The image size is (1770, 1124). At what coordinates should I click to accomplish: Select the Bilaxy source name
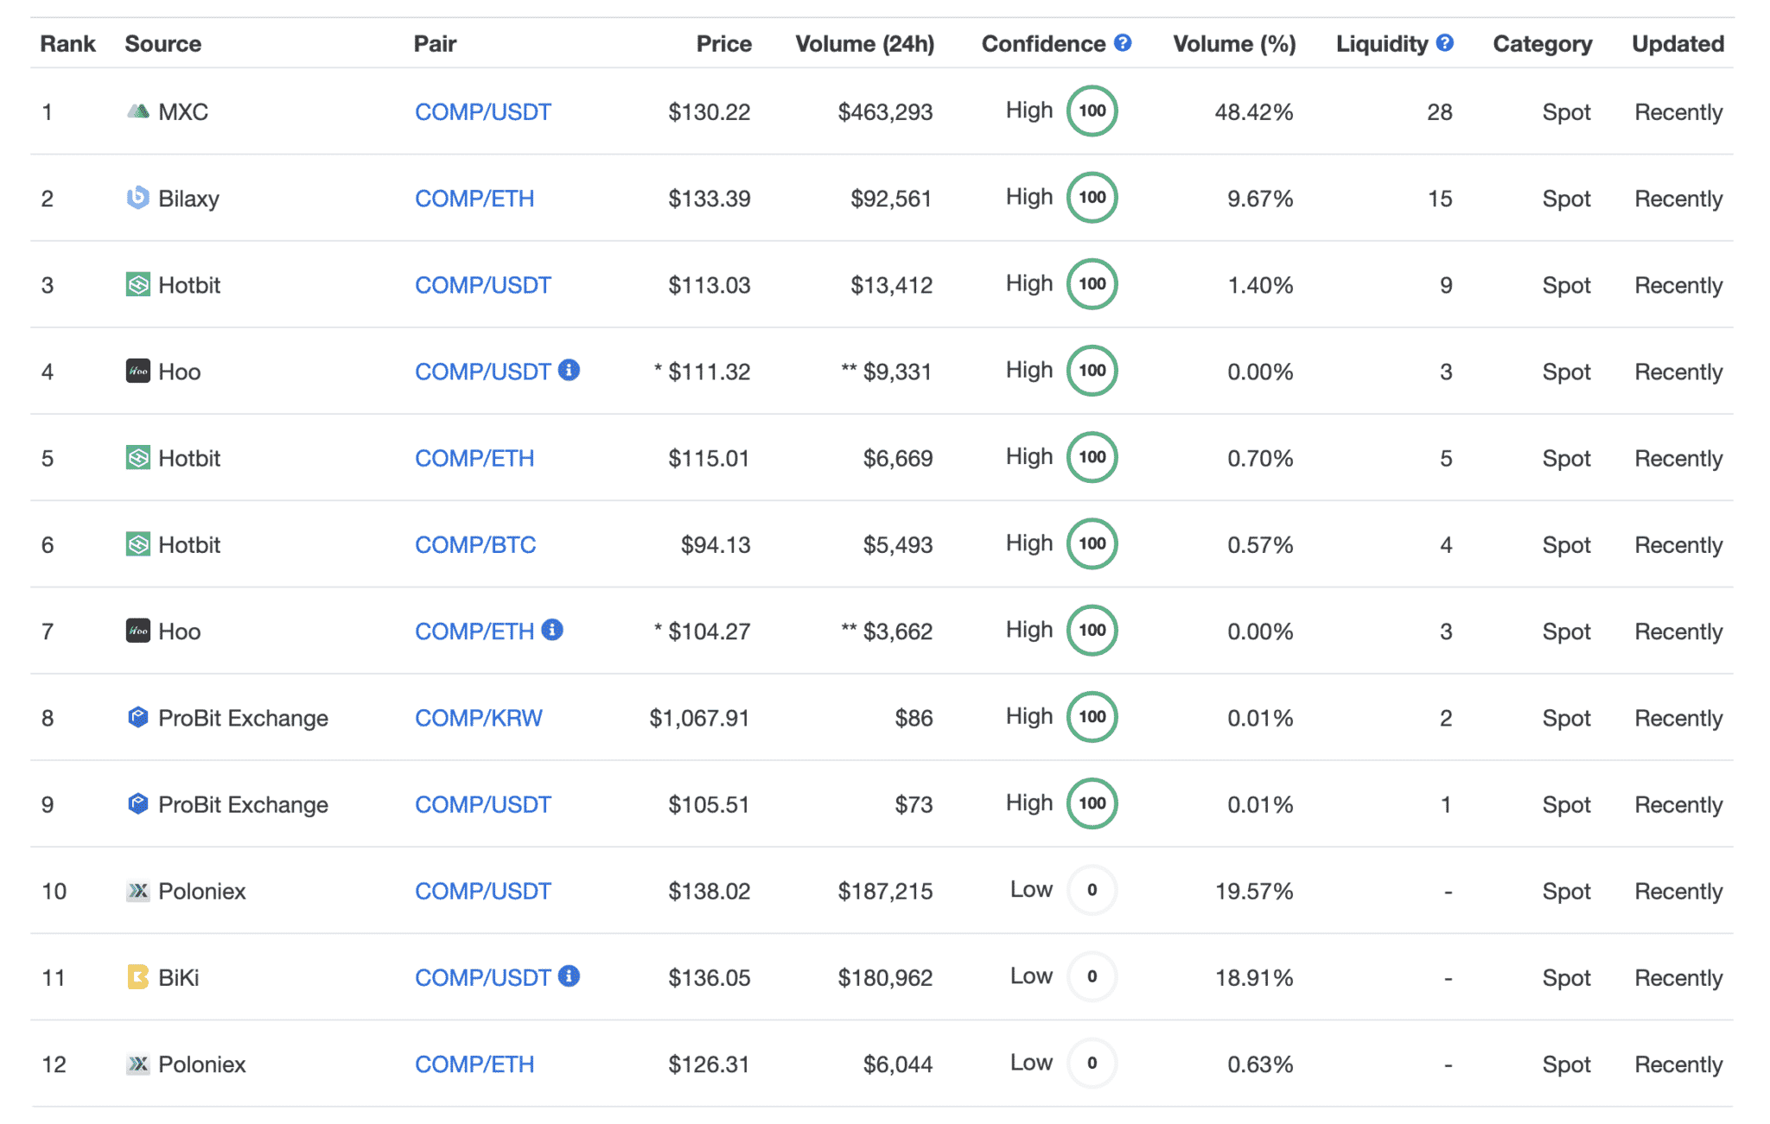tap(189, 199)
